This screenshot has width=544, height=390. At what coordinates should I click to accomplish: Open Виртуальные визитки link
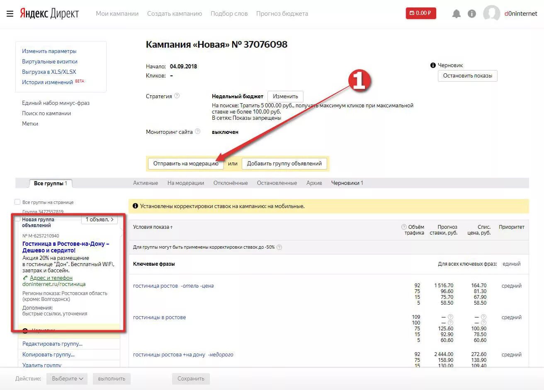(x=50, y=61)
